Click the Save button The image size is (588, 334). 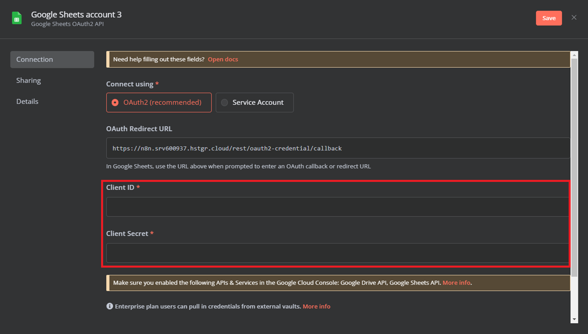549,18
